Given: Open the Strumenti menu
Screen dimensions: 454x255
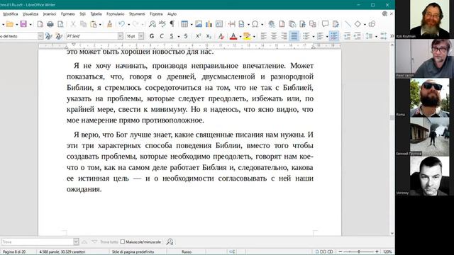Looking at the screenshot, I should tap(137, 14).
